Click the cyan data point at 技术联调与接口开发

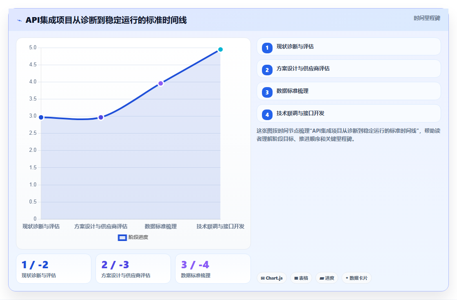tap(221, 49)
